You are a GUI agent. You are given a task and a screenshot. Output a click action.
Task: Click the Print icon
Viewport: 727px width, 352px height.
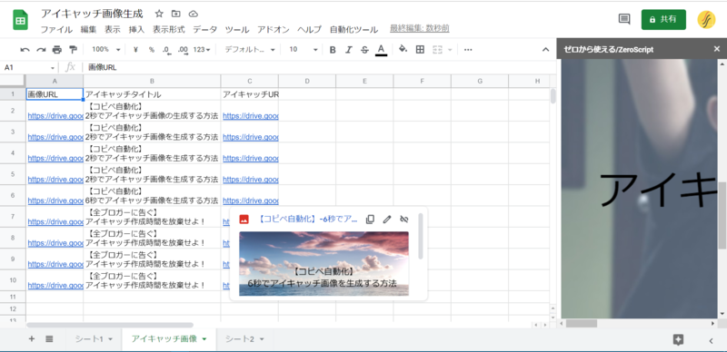57,50
